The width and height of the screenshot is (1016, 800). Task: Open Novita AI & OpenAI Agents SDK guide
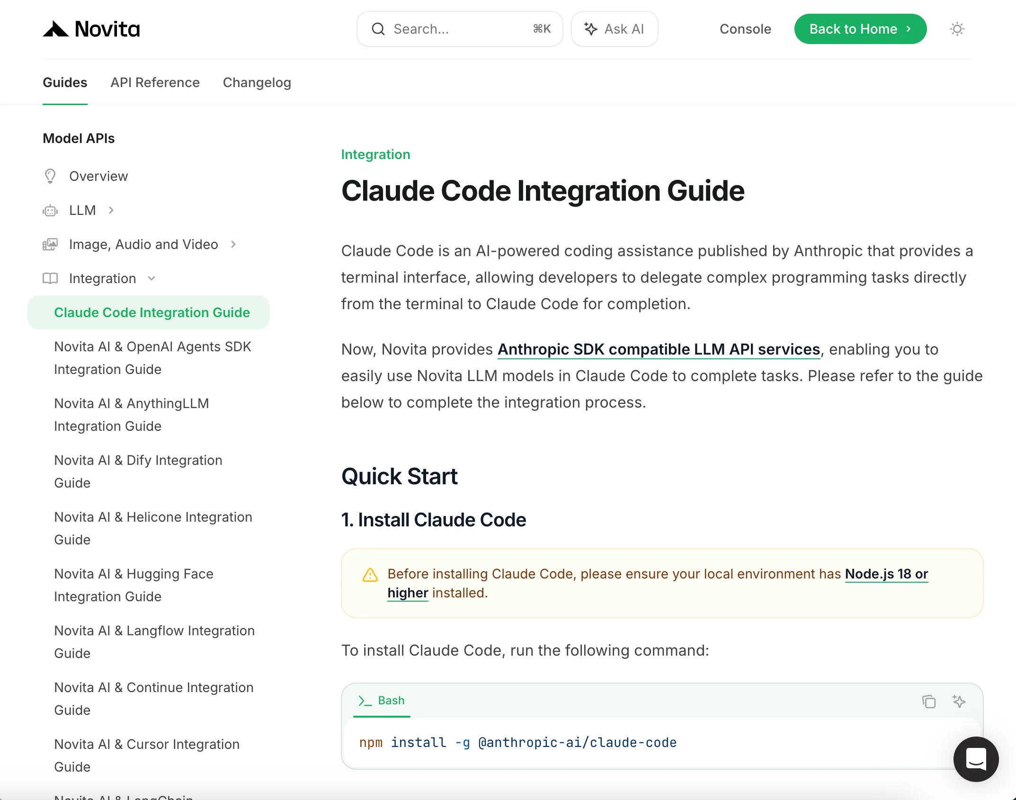click(152, 358)
